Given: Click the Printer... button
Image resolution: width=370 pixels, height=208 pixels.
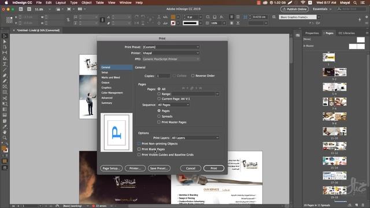Looking at the screenshot, I should coord(135,168).
